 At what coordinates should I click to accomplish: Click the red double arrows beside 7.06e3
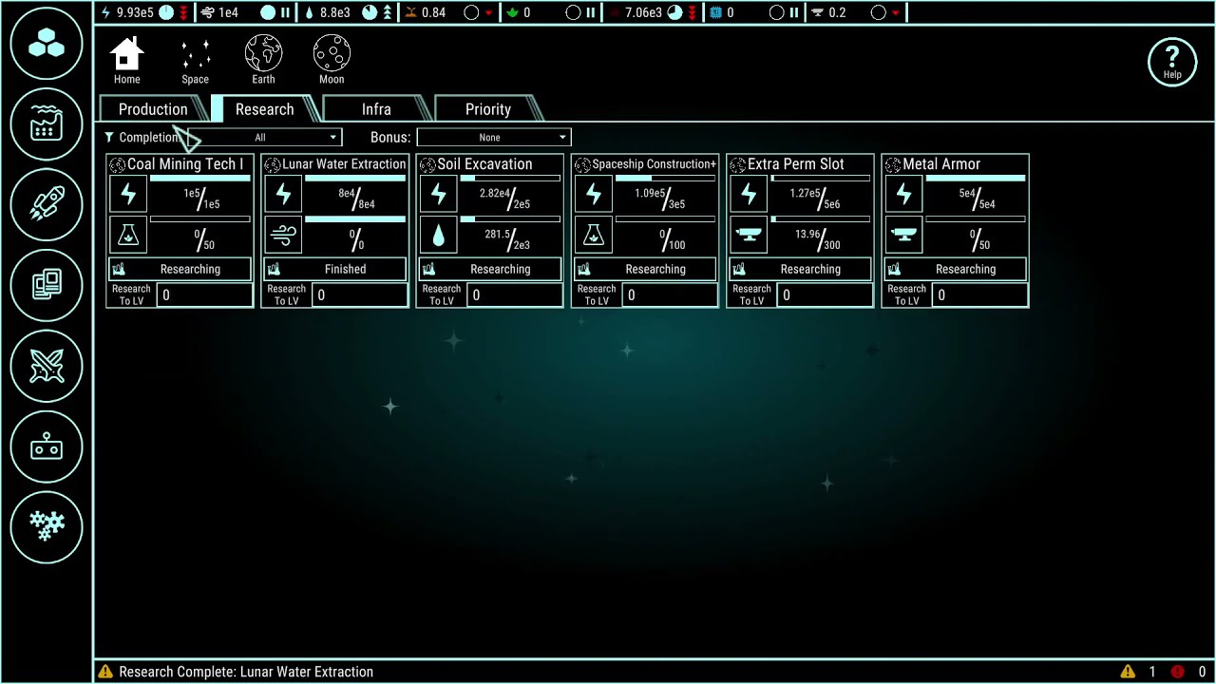(692, 12)
